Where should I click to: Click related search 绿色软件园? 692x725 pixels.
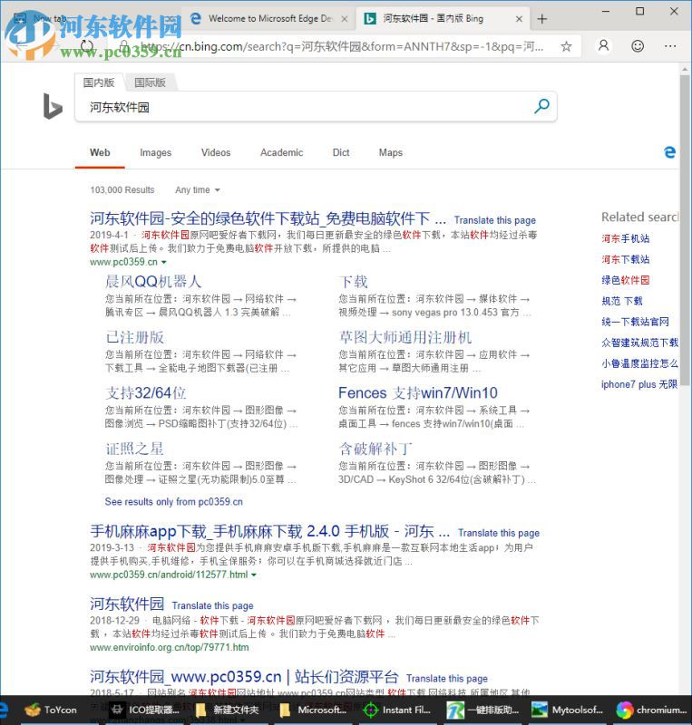[626, 280]
